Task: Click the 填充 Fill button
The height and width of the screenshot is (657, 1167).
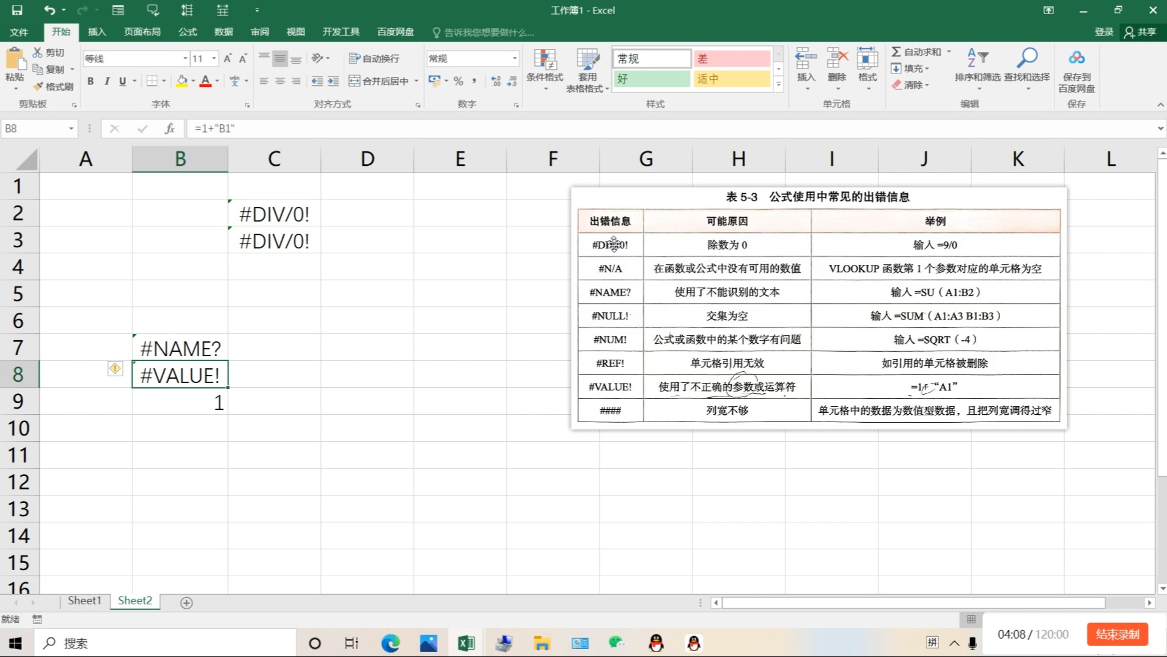Action: pyautogui.click(x=910, y=69)
